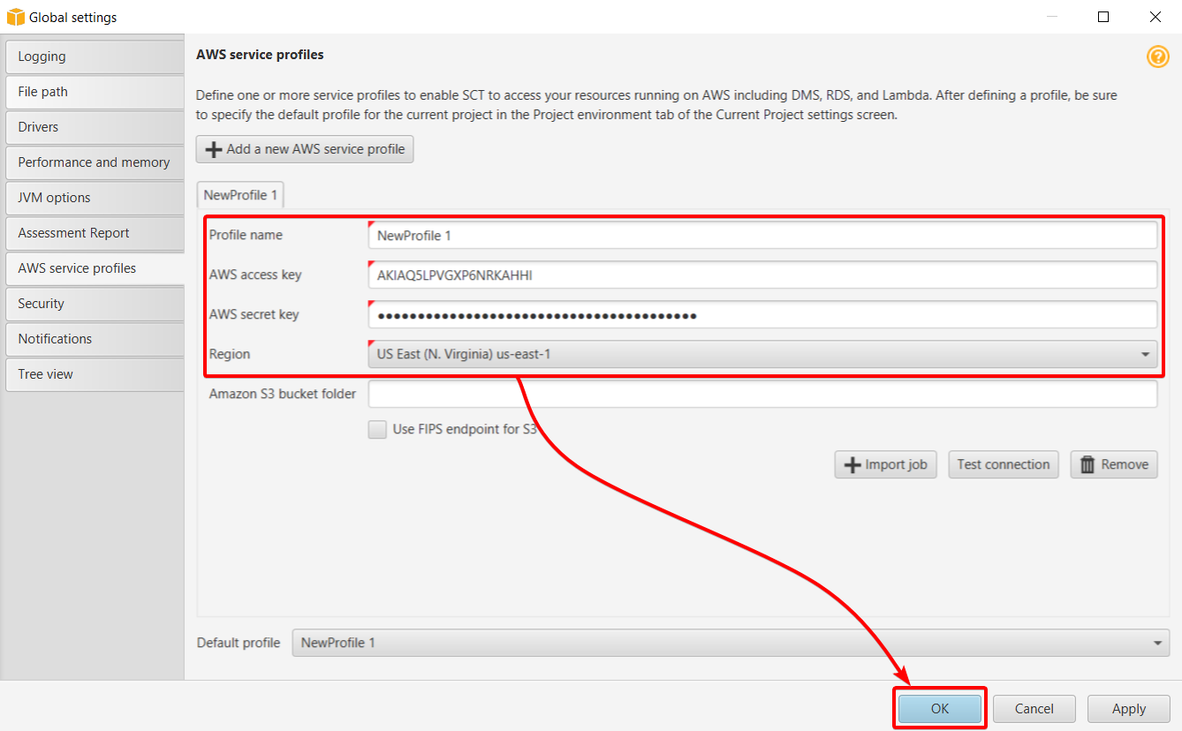Open the Tree view settings tab
This screenshot has width=1182, height=731.
tap(93, 374)
